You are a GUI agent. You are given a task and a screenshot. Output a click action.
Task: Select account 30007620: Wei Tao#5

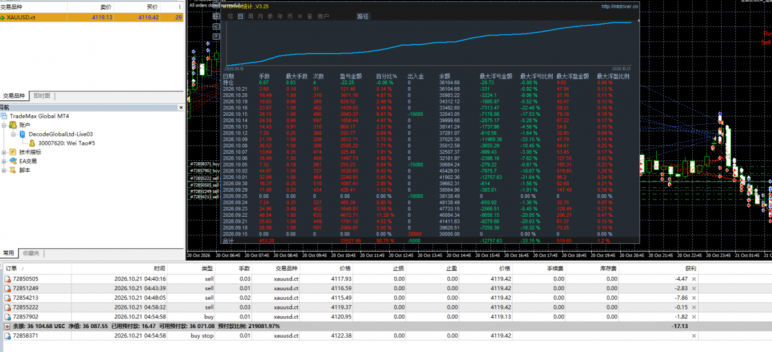66,143
